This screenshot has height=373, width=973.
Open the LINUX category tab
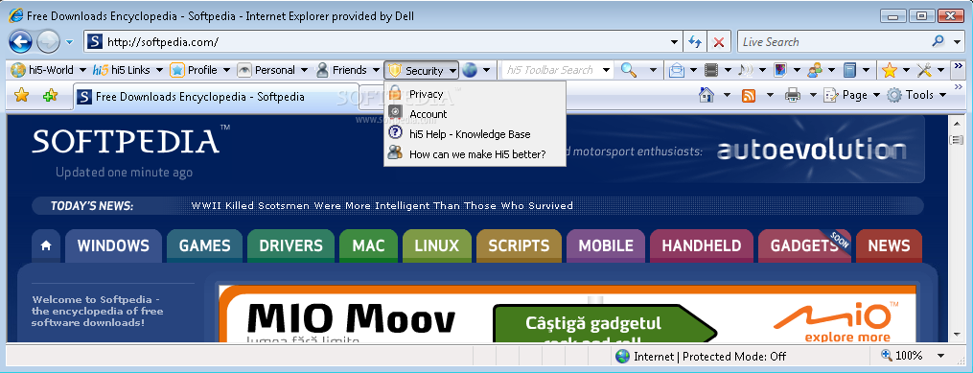(x=437, y=245)
